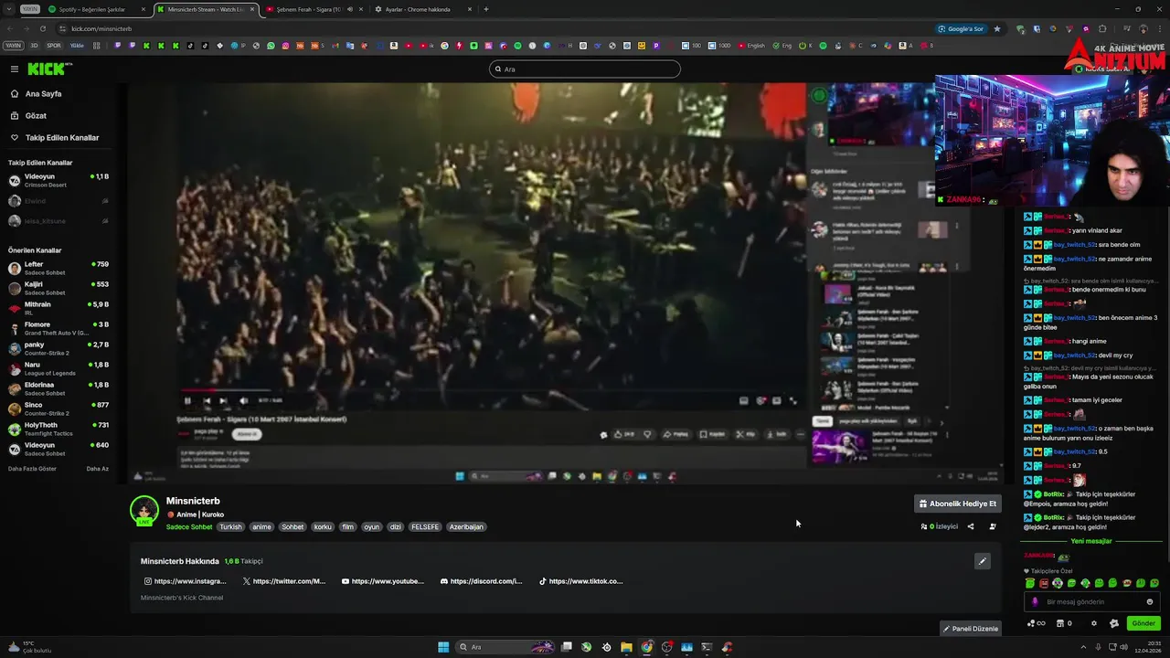The height and width of the screenshot is (658, 1170).
Task: Click Minsnicterb channel avatar
Action: 144,510
